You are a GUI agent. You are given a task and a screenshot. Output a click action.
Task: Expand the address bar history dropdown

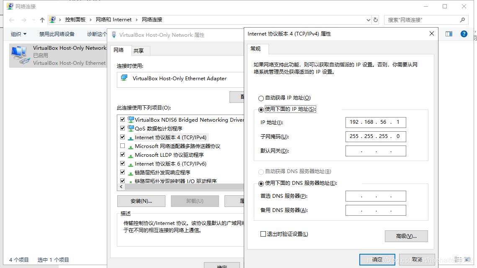[x=369, y=20]
